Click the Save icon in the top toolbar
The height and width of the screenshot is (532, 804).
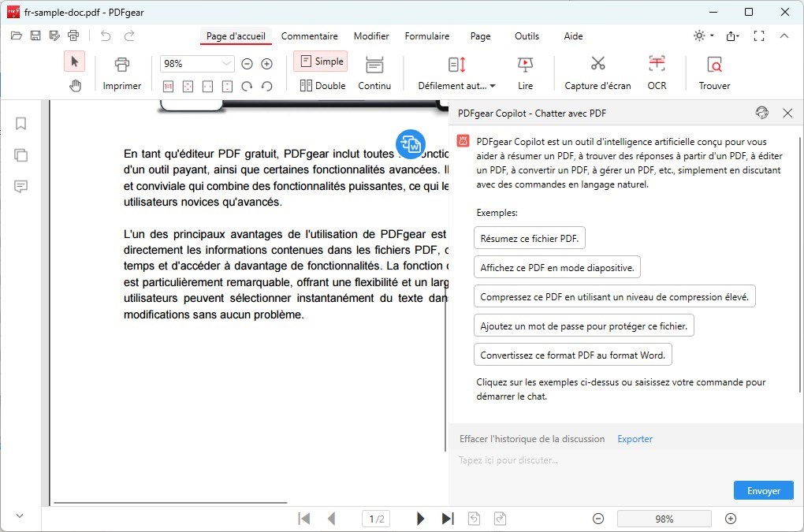(x=35, y=36)
